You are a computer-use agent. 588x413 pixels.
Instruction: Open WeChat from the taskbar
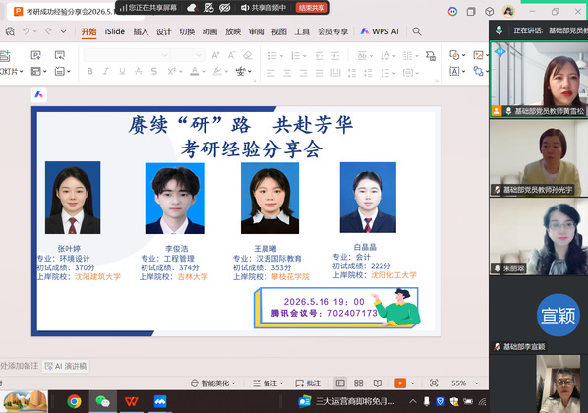pyautogui.click(x=102, y=401)
